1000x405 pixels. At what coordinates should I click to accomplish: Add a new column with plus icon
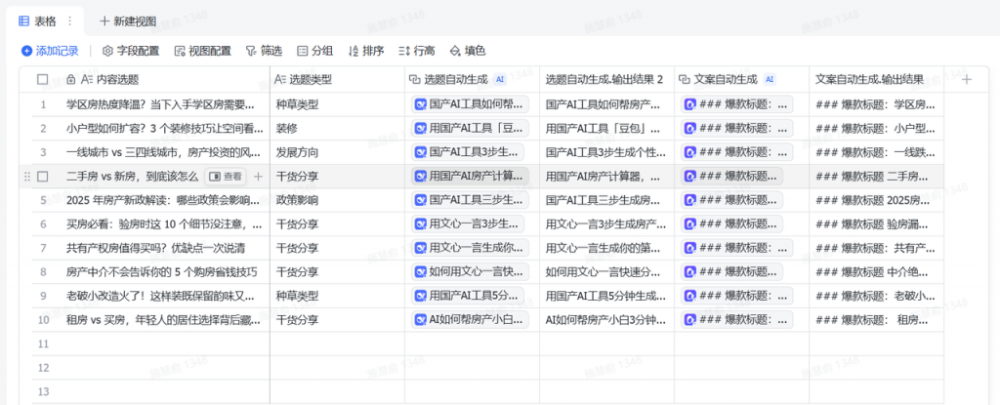click(967, 80)
